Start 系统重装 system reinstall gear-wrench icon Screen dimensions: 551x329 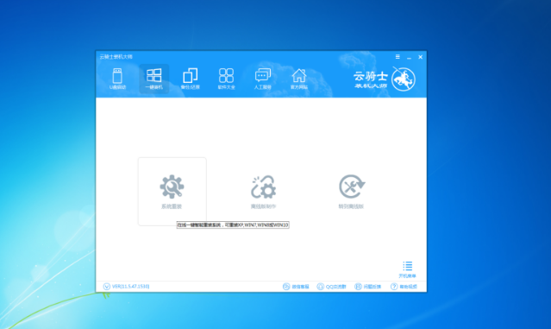(172, 187)
